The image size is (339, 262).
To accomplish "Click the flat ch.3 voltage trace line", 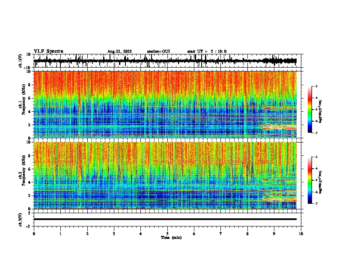I will click(x=165, y=219).
